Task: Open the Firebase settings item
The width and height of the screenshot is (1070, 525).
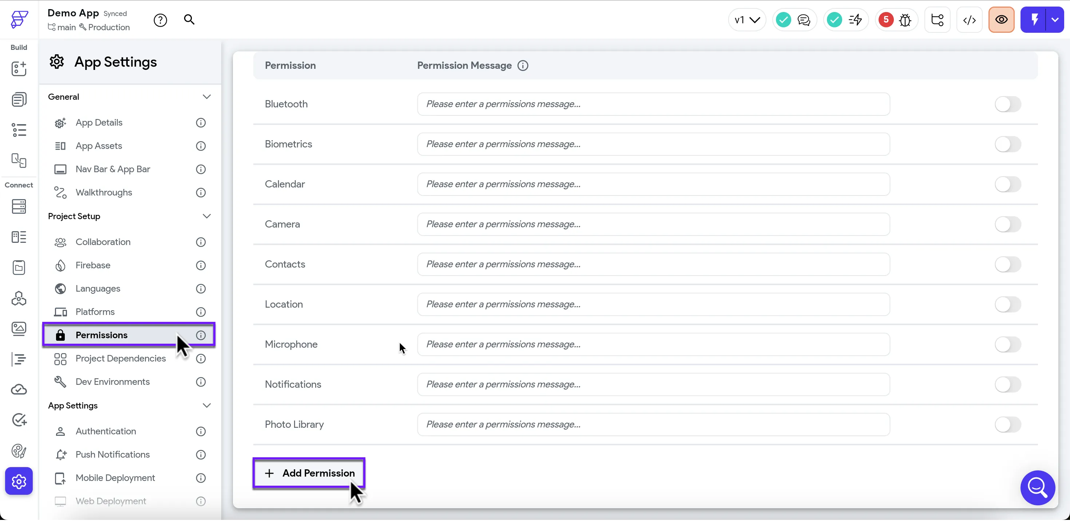Action: [x=93, y=265]
